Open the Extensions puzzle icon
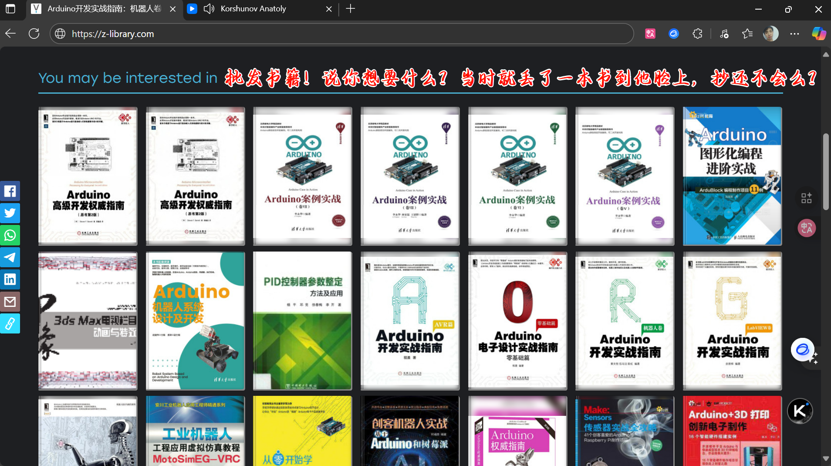This screenshot has width=831, height=466. click(x=697, y=34)
